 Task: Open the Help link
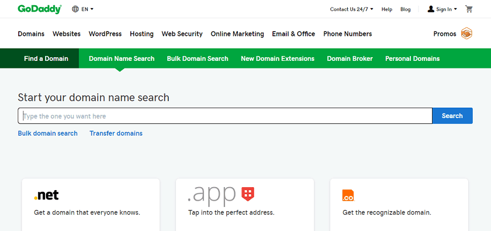click(387, 9)
